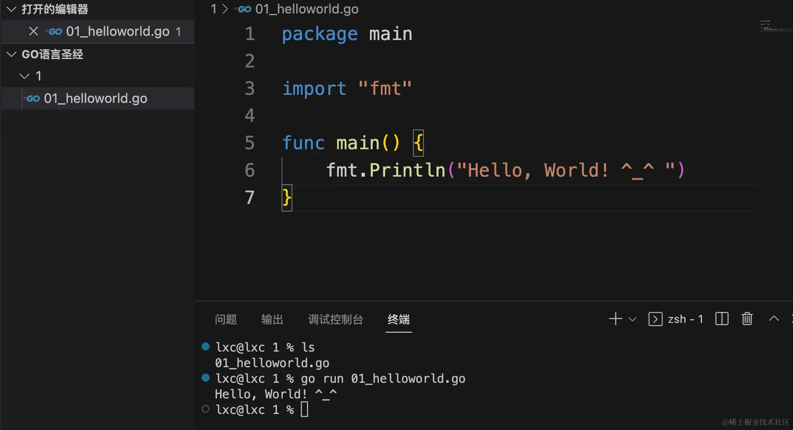This screenshot has height=430, width=793.
Task: Select 01_helloworld.go in the file tree
Action: coord(95,99)
